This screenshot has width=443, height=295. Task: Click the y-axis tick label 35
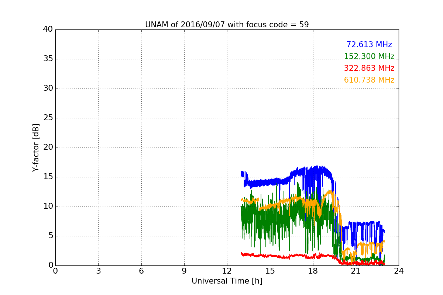pos(48,59)
